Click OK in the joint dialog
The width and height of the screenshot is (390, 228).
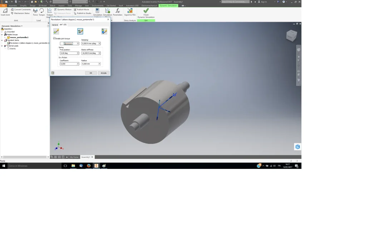coord(91,73)
